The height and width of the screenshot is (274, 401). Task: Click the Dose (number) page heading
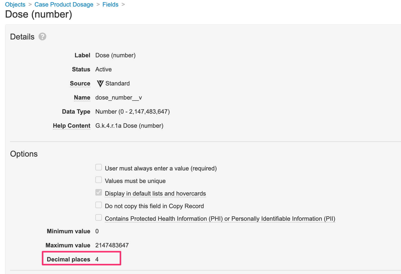(39, 14)
